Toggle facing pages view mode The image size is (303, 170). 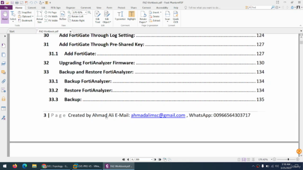(x=249, y=160)
